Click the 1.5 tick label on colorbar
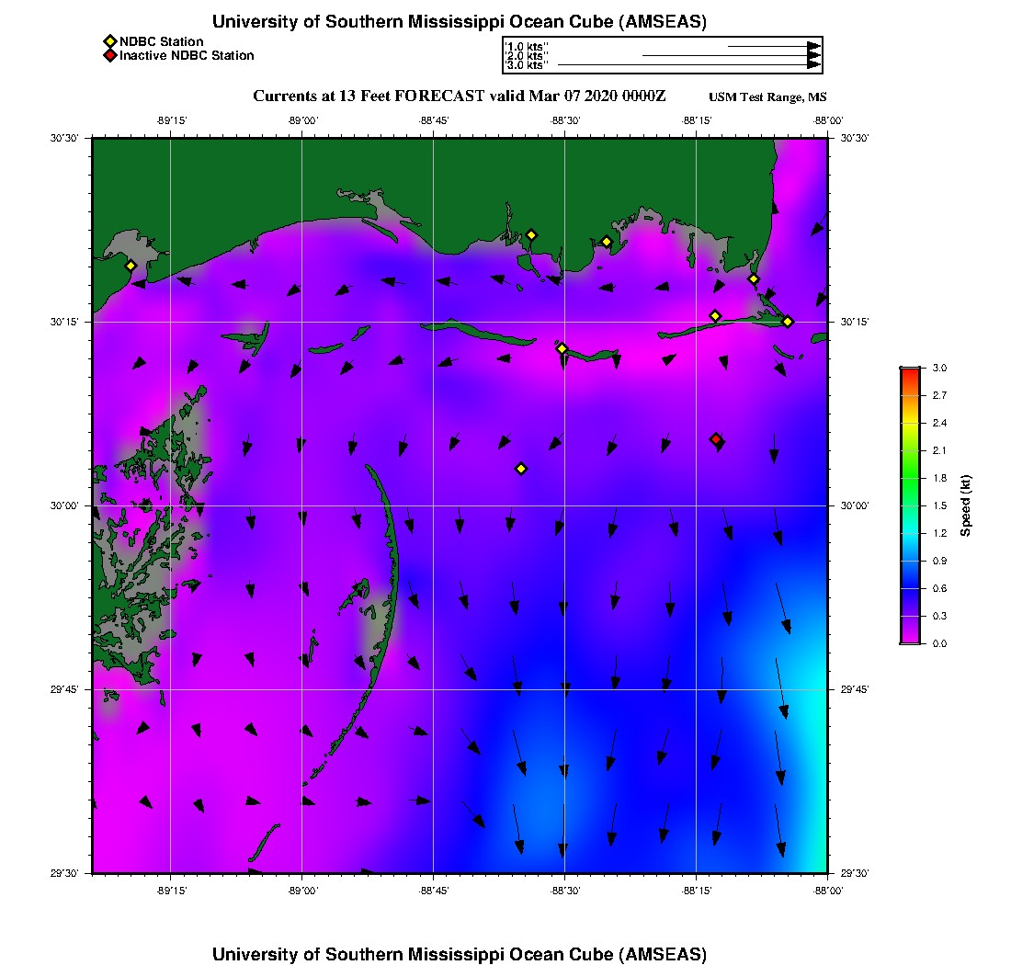The image size is (1011, 965). coord(939,505)
